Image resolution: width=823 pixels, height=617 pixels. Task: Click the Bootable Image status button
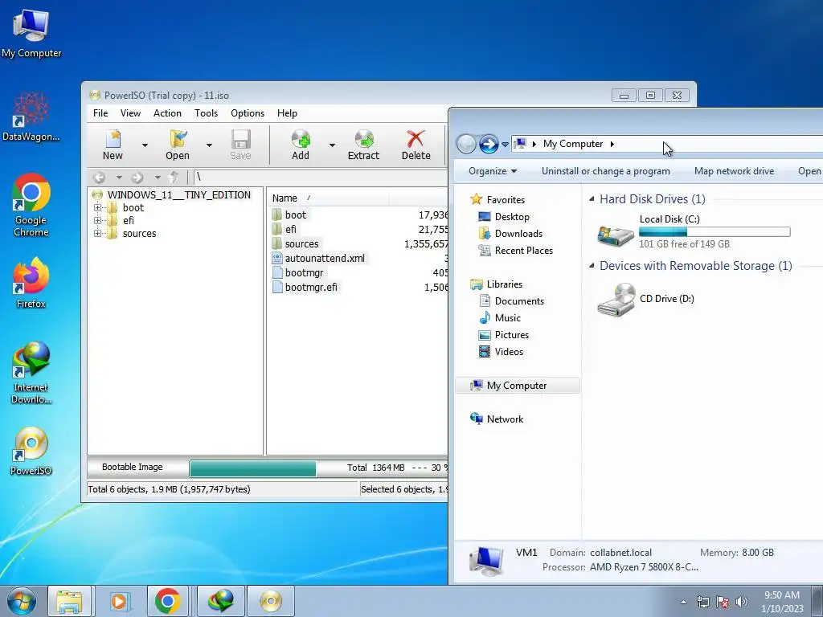point(133,467)
